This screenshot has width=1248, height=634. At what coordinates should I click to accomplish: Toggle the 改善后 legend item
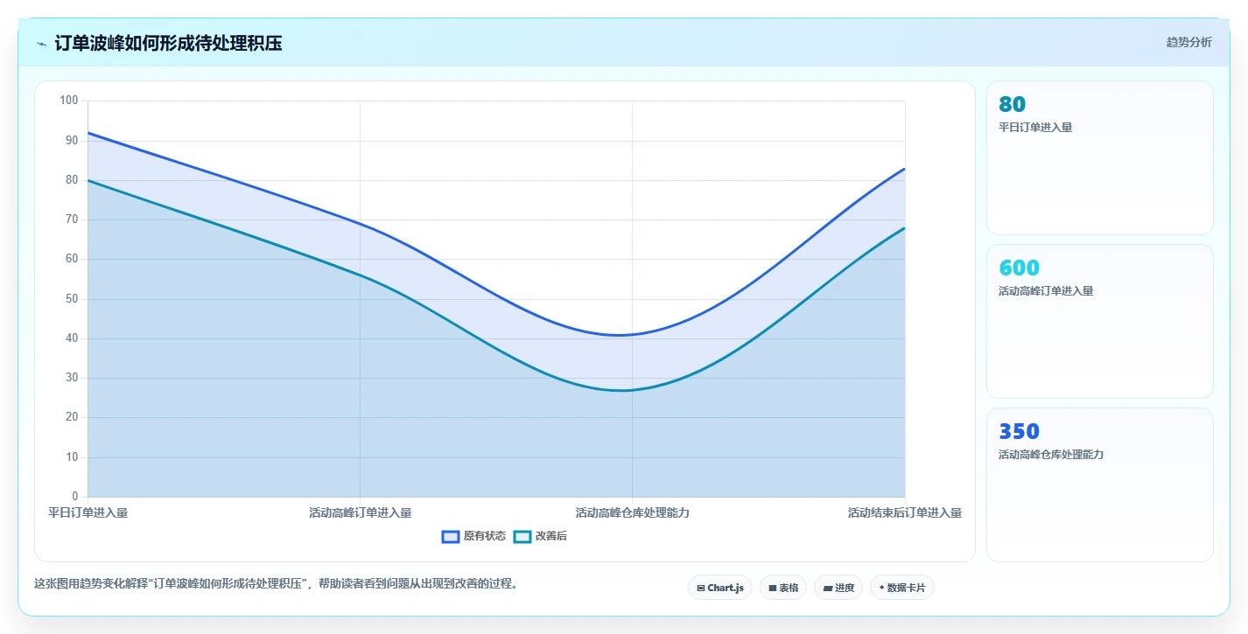click(x=540, y=536)
